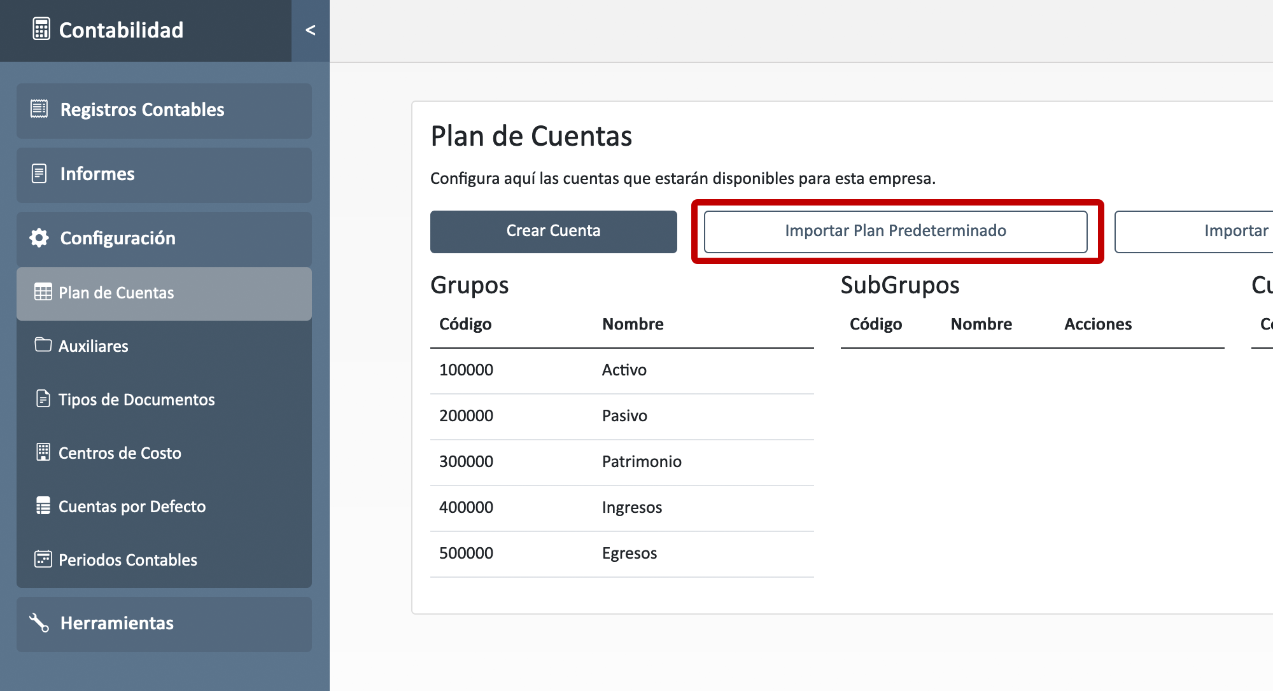Click the Informes document icon

[39, 173]
